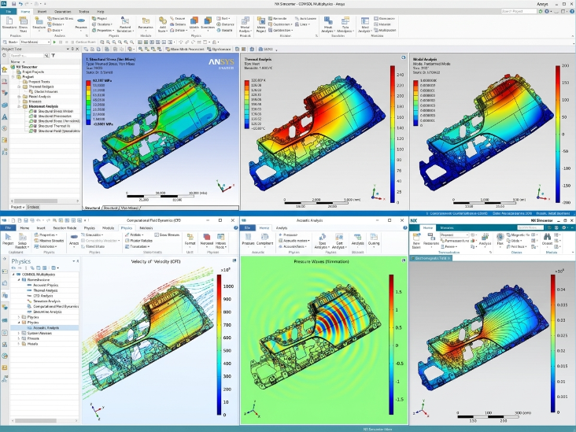The image size is (576, 432).
Task: Click the Flux icon in the NX Simcenter ribbon
Action: coord(500,237)
